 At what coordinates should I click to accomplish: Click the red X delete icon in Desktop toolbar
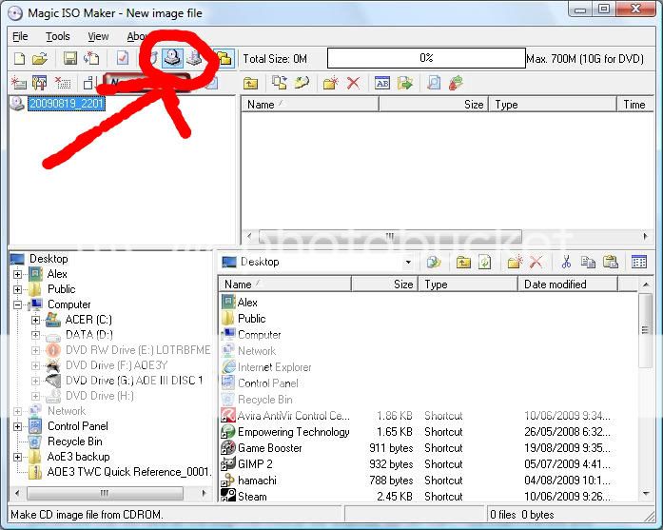pos(536,263)
